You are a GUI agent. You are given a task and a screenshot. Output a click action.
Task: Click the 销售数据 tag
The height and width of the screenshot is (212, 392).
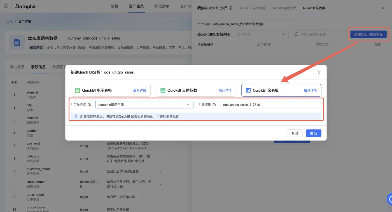[x=36, y=47]
